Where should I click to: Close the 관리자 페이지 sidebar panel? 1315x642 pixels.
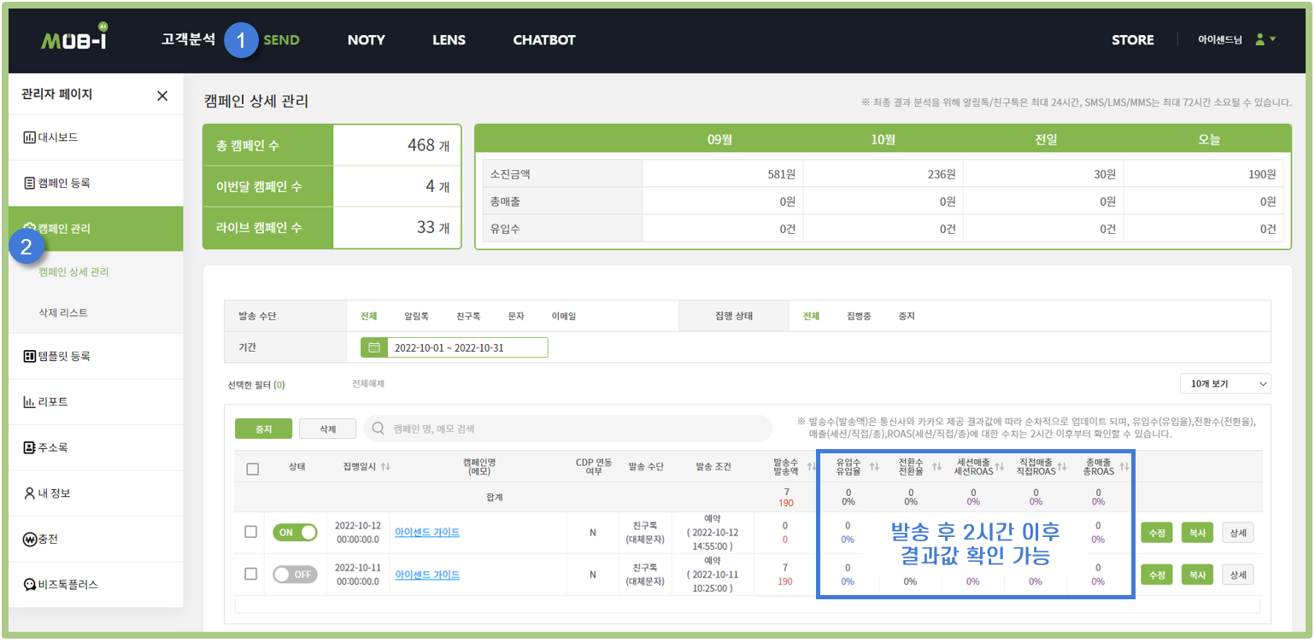pyautogui.click(x=162, y=96)
